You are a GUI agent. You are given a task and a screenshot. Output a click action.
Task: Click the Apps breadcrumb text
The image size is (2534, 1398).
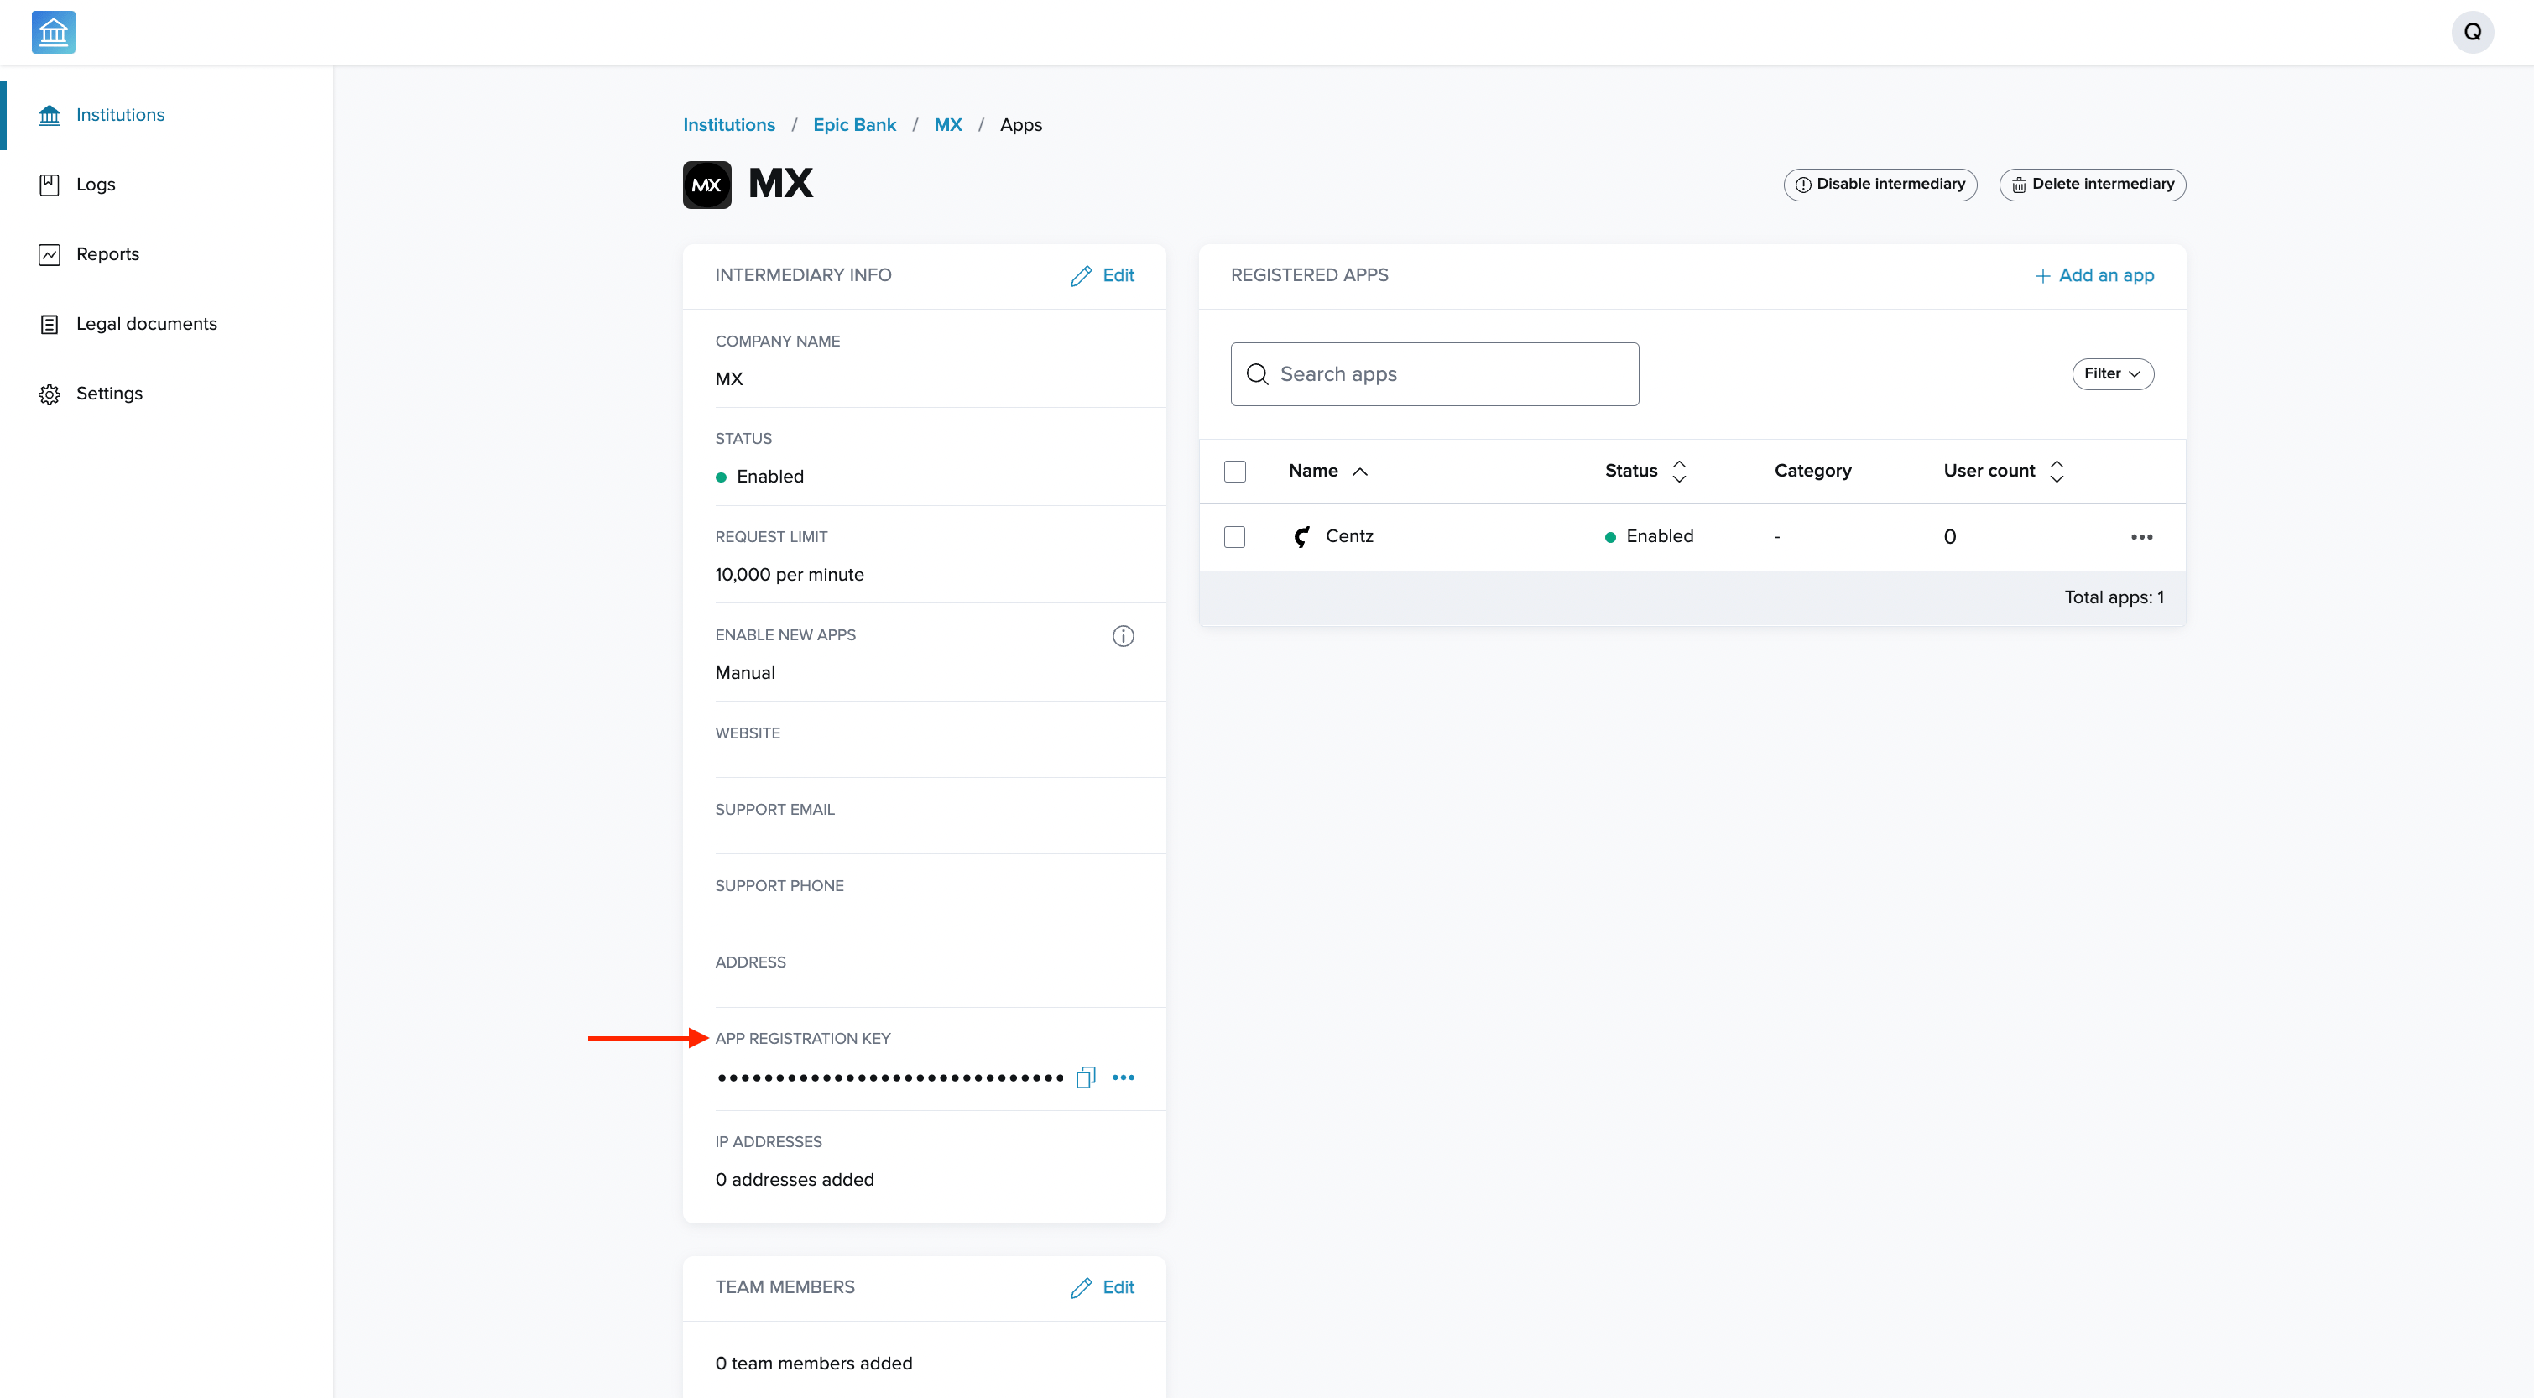(1020, 125)
